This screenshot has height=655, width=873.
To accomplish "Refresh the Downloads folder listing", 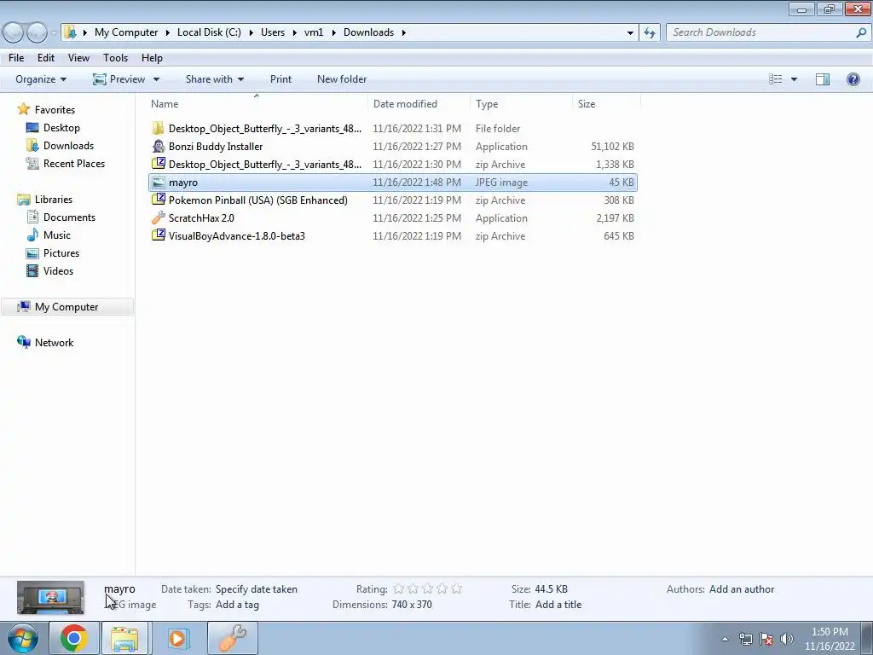I will point(649,32).
